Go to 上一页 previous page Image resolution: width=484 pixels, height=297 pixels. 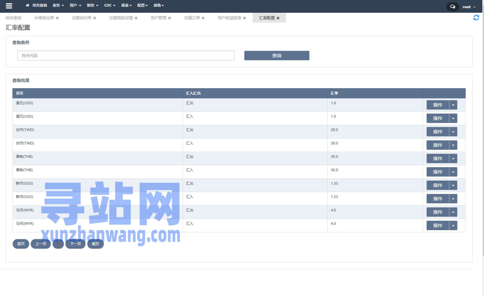41,244
